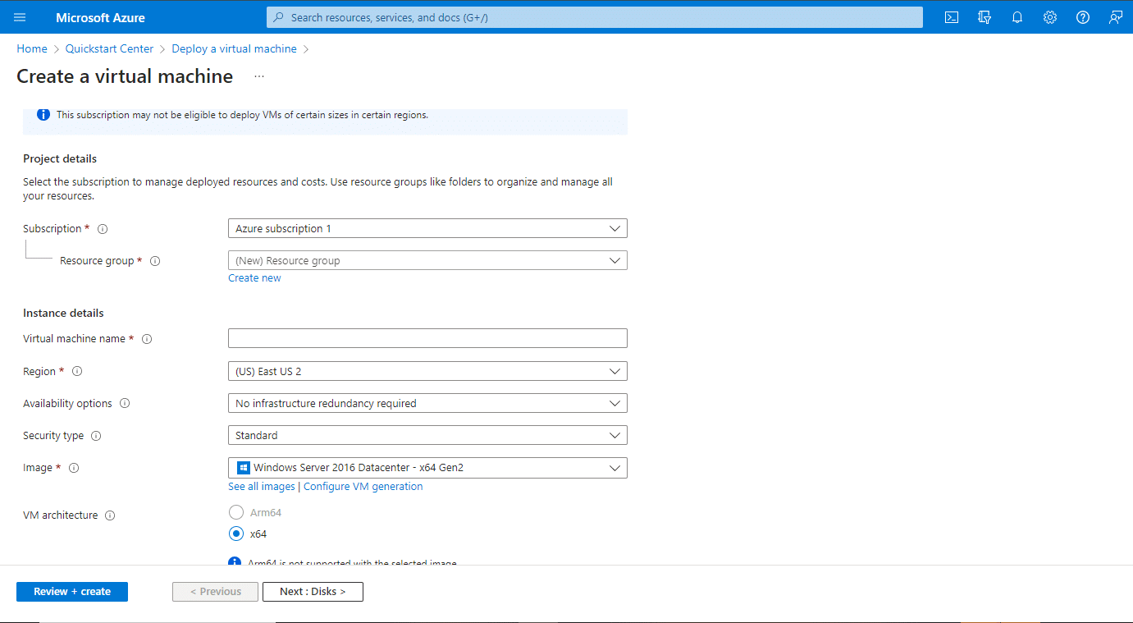
Task: Select the Arm64 radio button
Action: pos(236,511)
